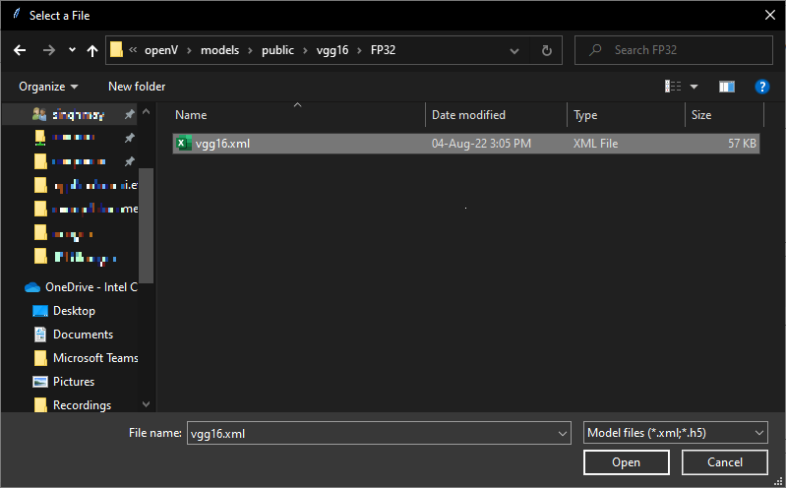Click the Pictures image icon
786x488 pixels.
[40, 382]
